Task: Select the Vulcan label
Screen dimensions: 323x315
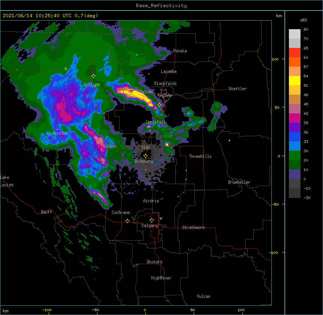Action: coord(203,296)
